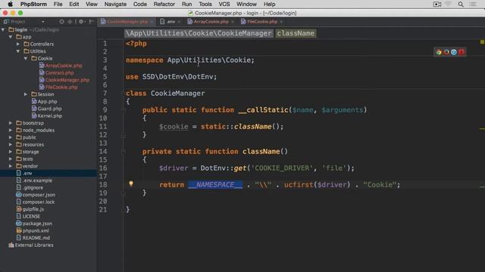Click the CookieManager class breadcrumb
The width and height of the screenshot is (485, 272).
(199, 33)
